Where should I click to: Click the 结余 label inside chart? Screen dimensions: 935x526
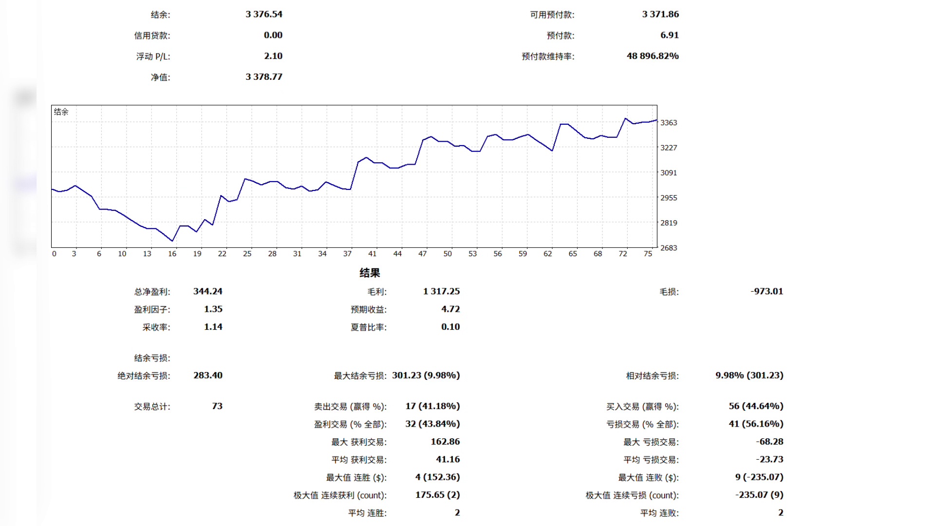click(61, 112)
